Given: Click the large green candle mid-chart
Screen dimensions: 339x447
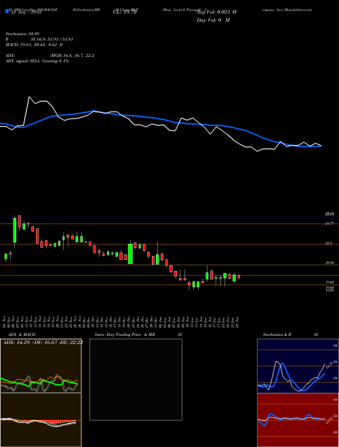Looking at the screenshot, I should 130,254.
